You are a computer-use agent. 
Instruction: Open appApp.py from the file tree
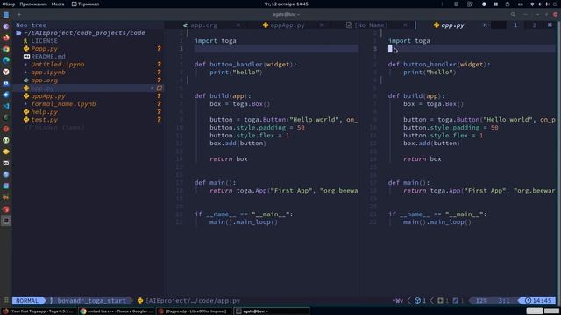pyautogui.click(x=48, y=96)
